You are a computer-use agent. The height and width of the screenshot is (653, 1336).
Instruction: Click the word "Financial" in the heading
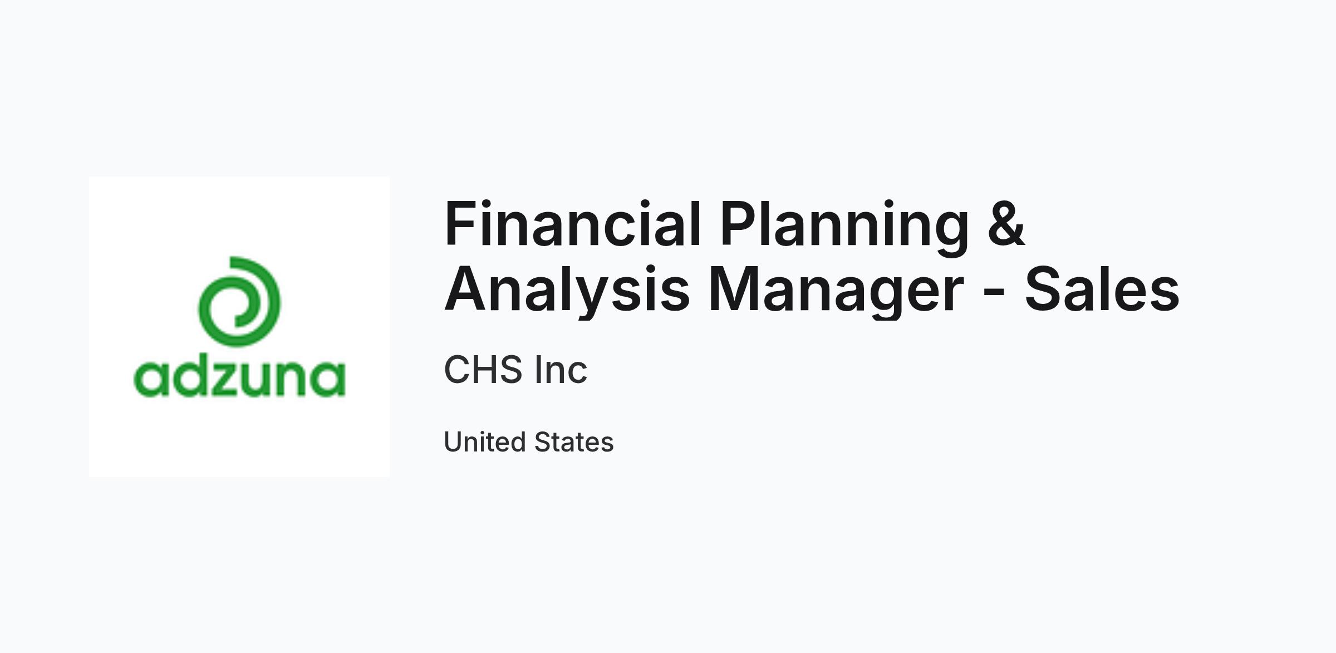(572, 224)
